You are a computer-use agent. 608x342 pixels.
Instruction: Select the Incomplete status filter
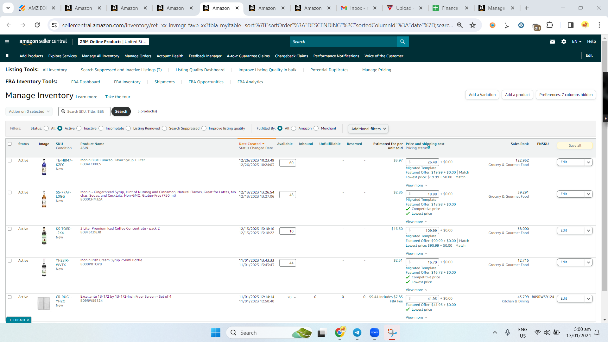pos(101,128)
